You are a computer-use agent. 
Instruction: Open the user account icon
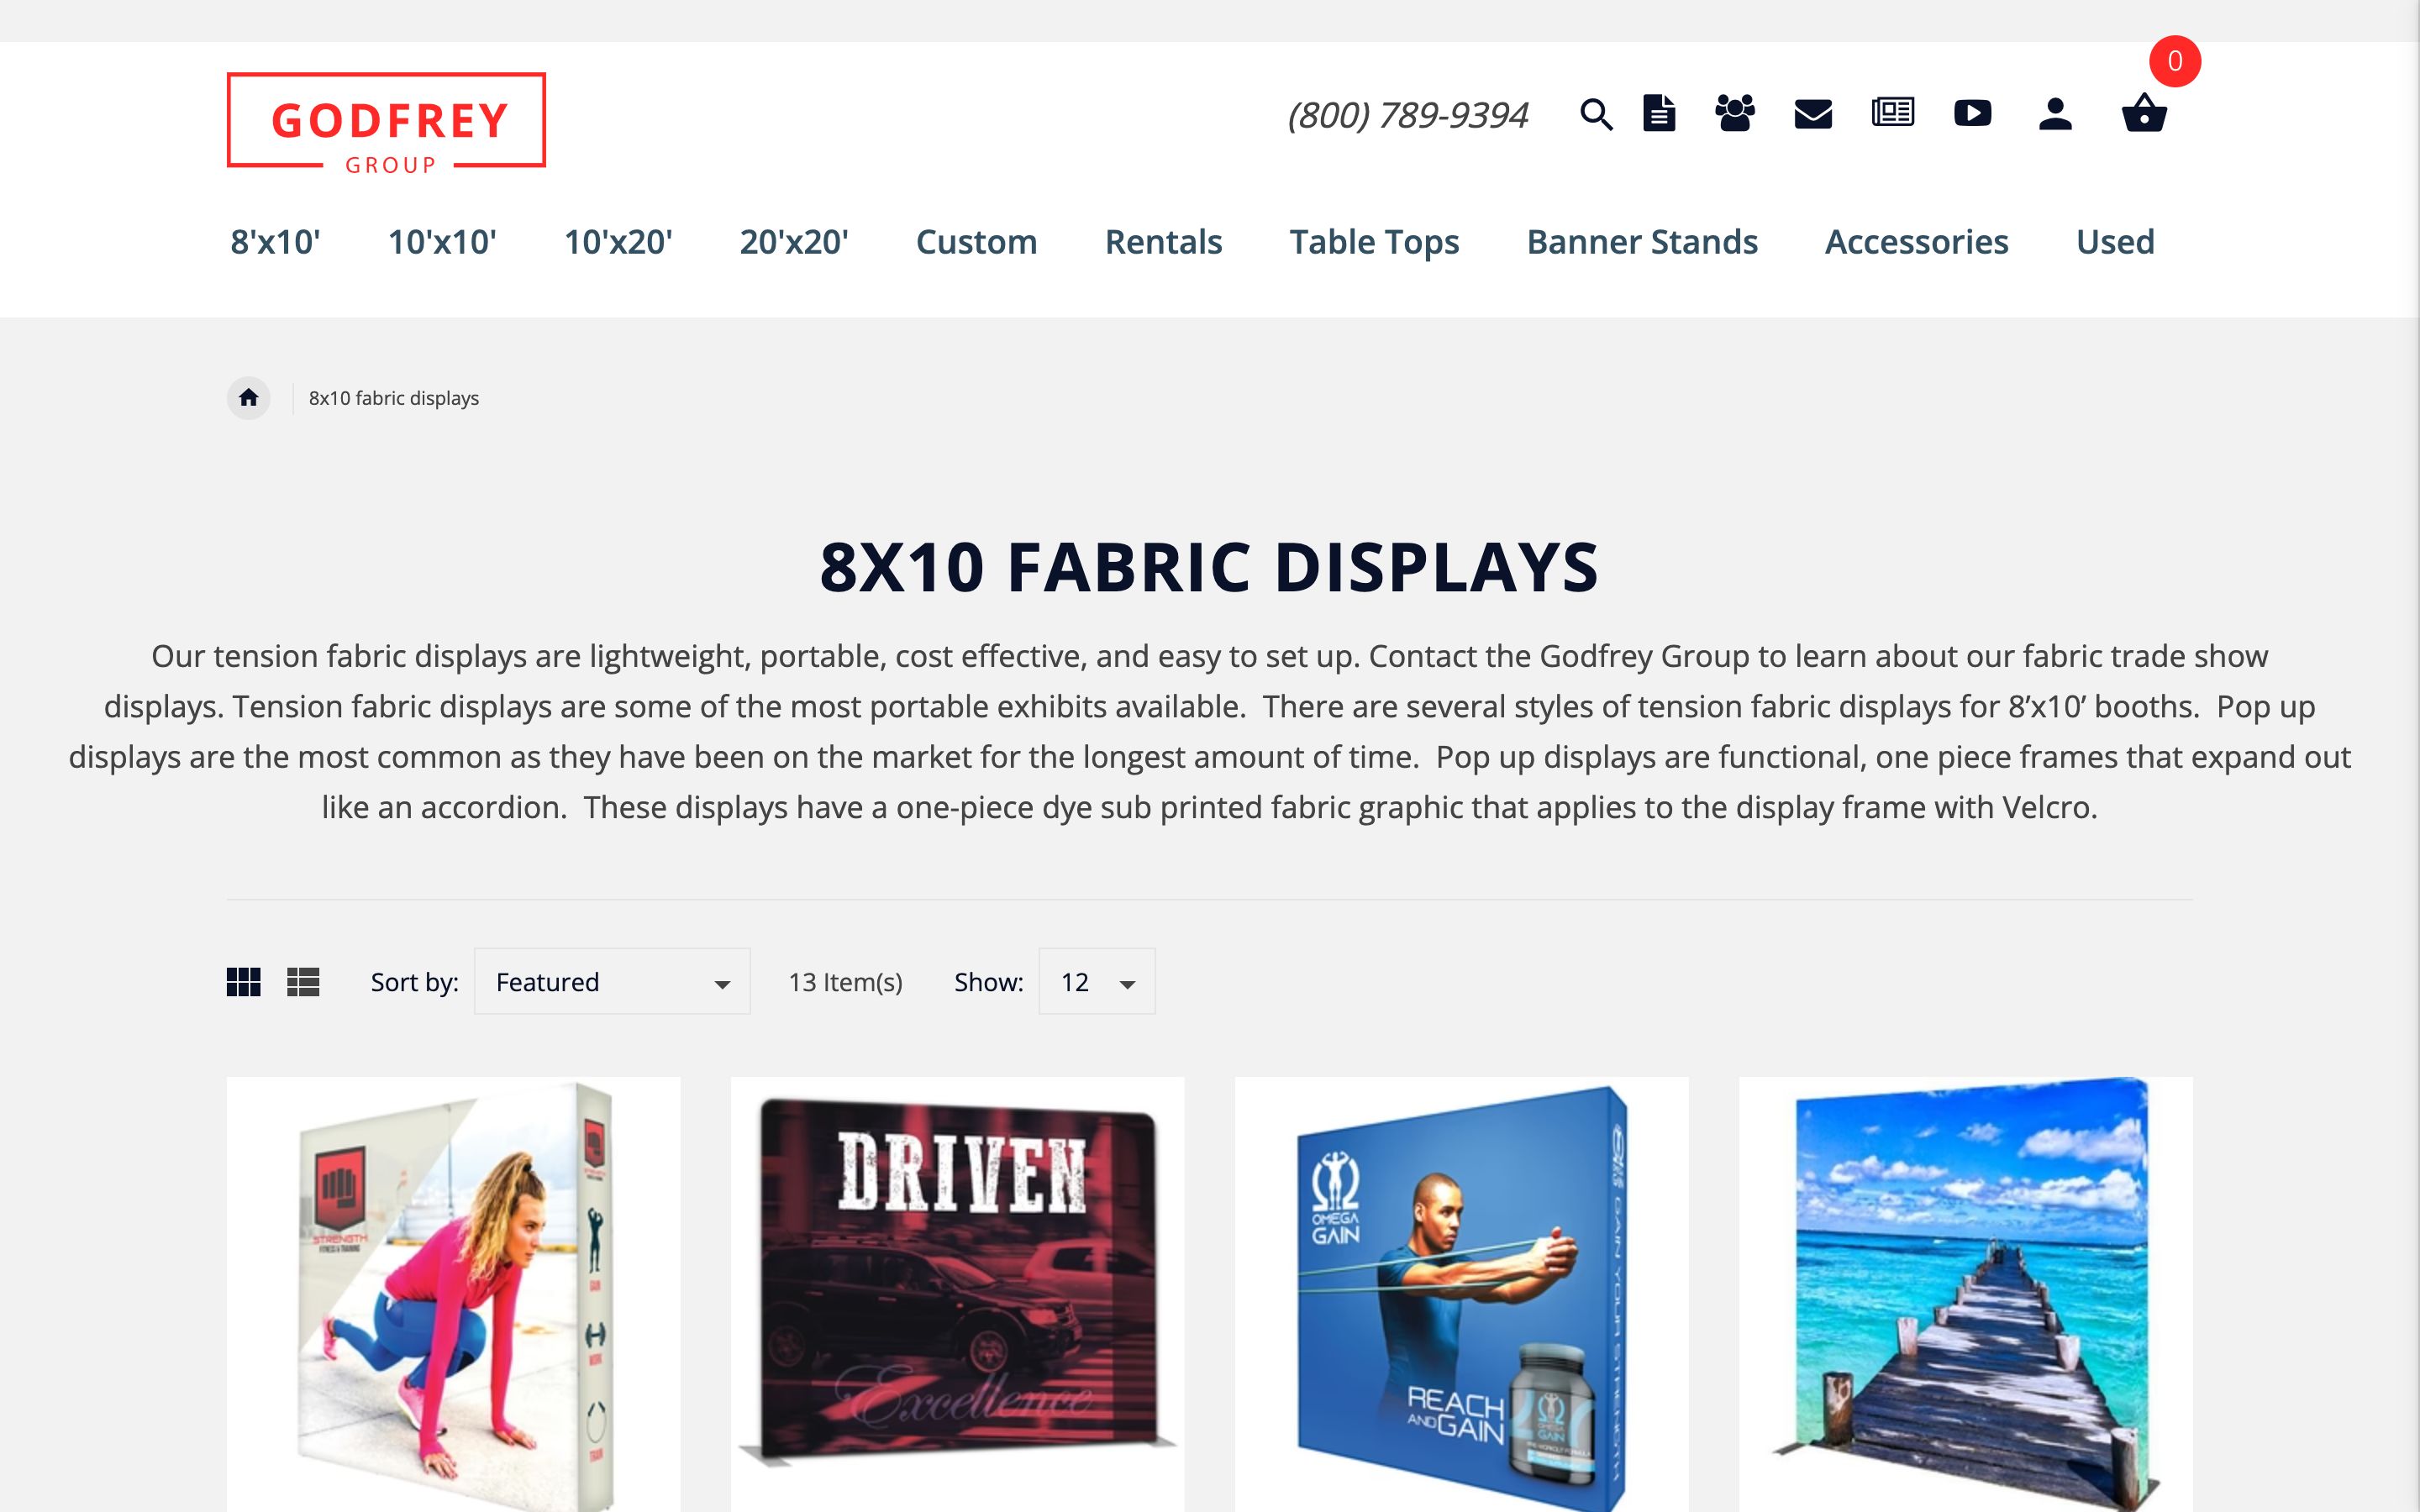(2055, 114)
